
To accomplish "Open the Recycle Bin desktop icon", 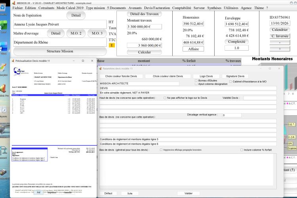I will point(3,8).
